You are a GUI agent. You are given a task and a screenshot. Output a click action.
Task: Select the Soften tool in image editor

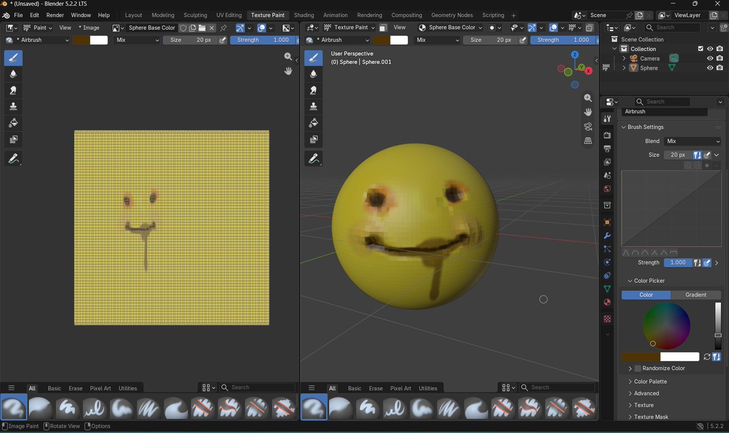click(14, 74)
